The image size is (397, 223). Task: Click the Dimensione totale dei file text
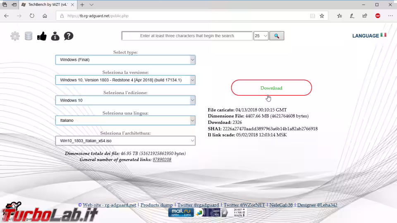coord(125,154)
